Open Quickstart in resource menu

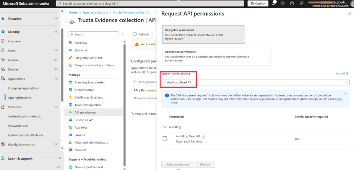(x=81, y=50)
